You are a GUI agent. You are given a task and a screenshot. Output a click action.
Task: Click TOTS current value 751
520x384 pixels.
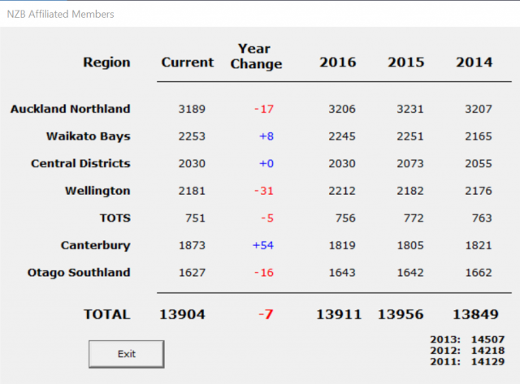click(x=195, y=218)
